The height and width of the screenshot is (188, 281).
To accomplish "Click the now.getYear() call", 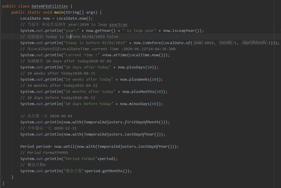I will [x=101, y=31].
